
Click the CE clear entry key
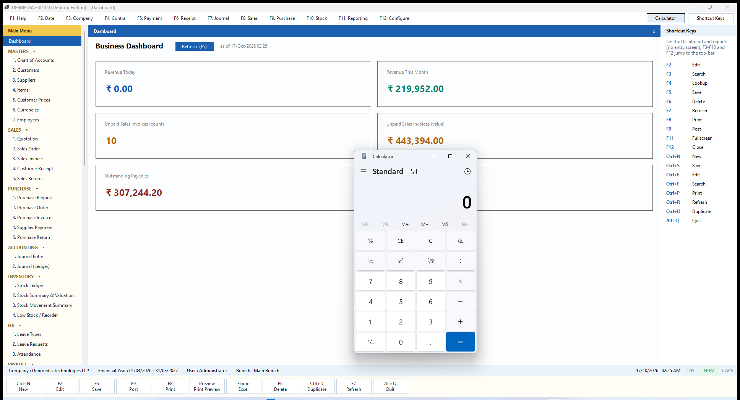click(401, 241)
